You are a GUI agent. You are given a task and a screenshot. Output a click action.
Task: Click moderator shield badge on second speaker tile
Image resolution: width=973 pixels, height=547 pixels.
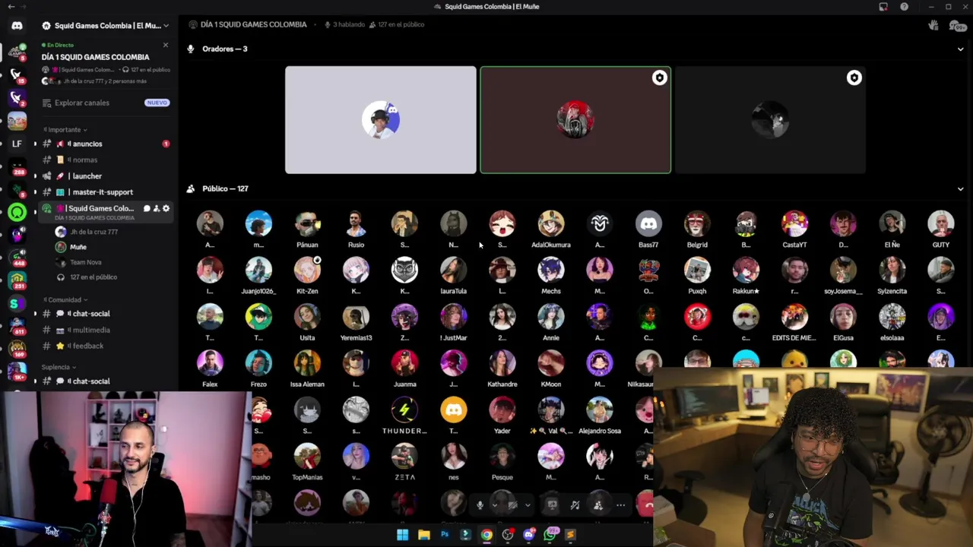pos(659,77)
